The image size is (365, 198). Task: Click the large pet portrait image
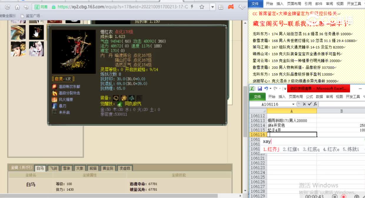[x=74, y=52]
